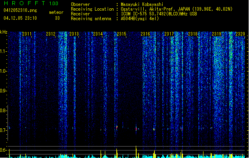Click the Observer label
The image size is (249, 158).
pyautogui.click(x=80, y=4)
